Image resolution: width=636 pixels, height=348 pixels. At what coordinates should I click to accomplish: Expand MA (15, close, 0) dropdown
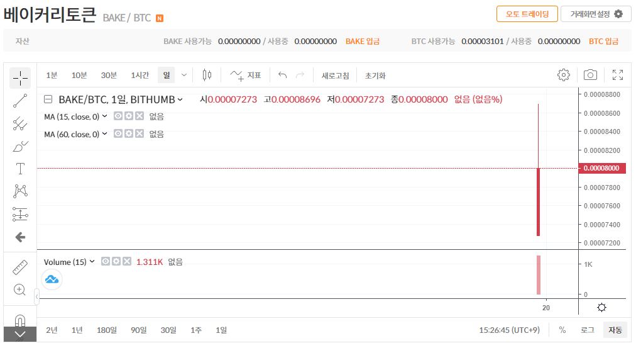(x=105, y=116)
